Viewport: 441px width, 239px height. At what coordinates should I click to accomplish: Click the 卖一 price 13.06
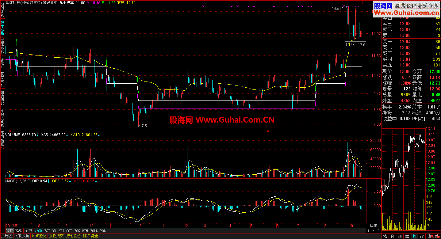coord(405,35)
